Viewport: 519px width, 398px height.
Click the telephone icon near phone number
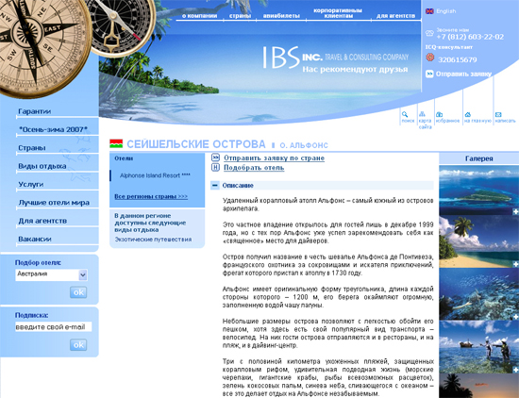(x=429, y=33)
